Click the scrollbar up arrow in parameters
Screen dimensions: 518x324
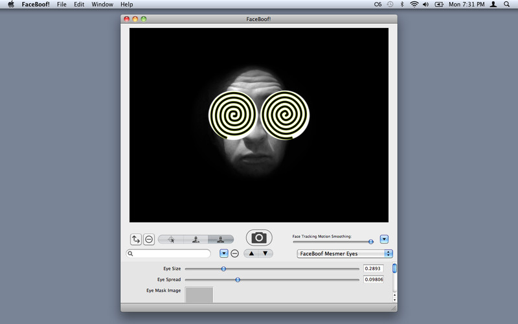point(394,295)
